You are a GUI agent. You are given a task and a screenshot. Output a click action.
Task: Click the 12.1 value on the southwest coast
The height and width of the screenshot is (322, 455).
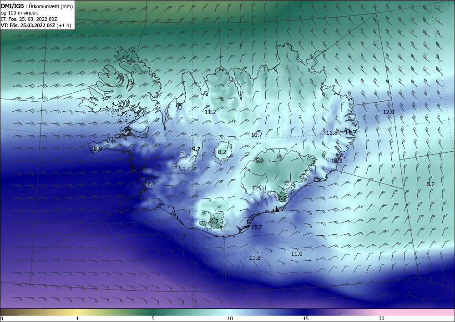click(x=150, y=184)
